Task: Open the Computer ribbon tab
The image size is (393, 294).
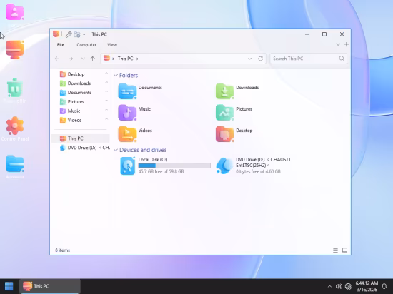Action: (x=86, y=45)
